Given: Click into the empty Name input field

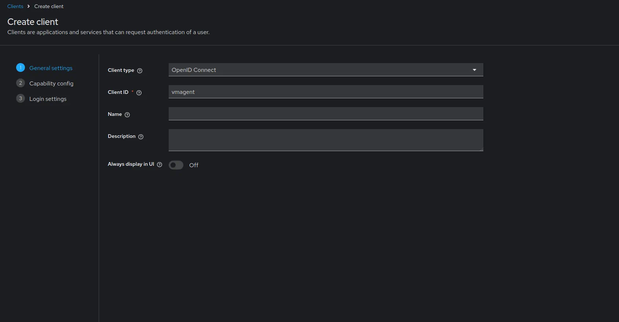Looking at the screenshot, I should [x=326, y=114].
